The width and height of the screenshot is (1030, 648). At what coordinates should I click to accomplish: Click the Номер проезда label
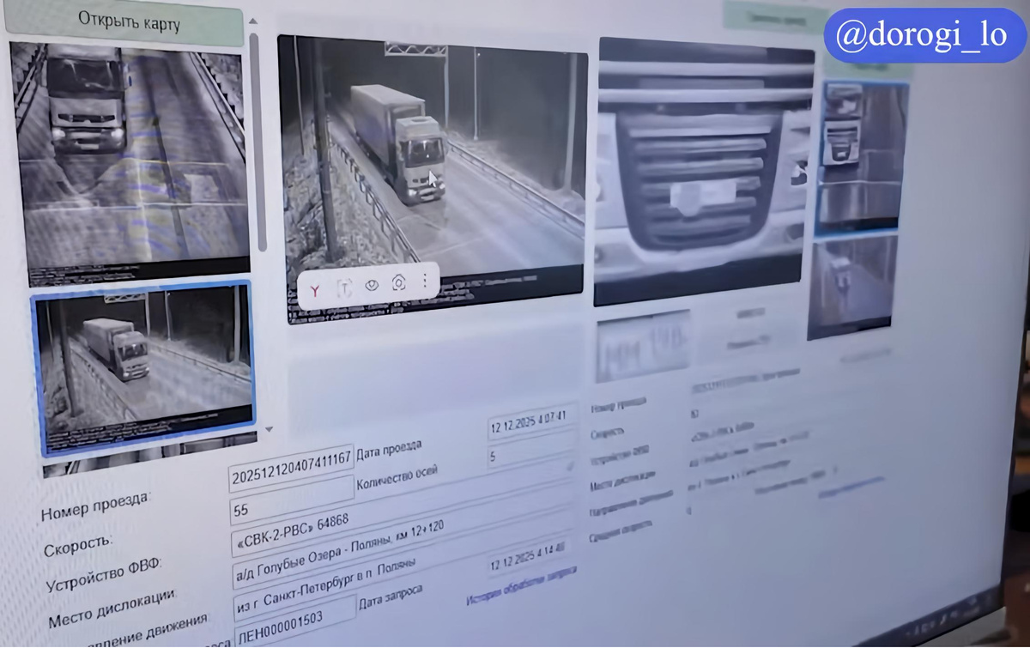[96, 506]
